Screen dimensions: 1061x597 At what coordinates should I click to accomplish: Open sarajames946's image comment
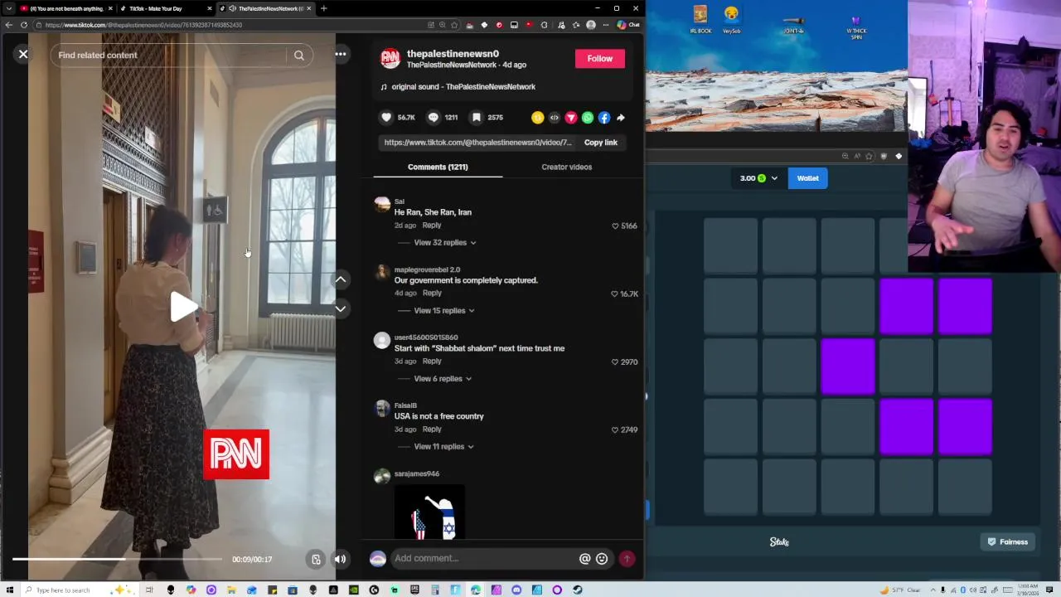(429, 512)
